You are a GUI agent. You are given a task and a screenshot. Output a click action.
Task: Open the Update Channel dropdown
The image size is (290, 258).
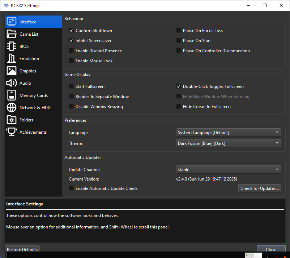pos(229,170)
